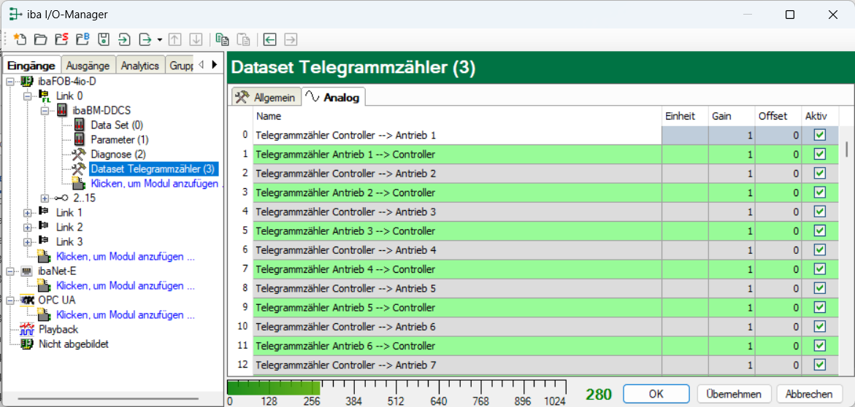Open folder icon in the toolbar

(x=40, y=40)
